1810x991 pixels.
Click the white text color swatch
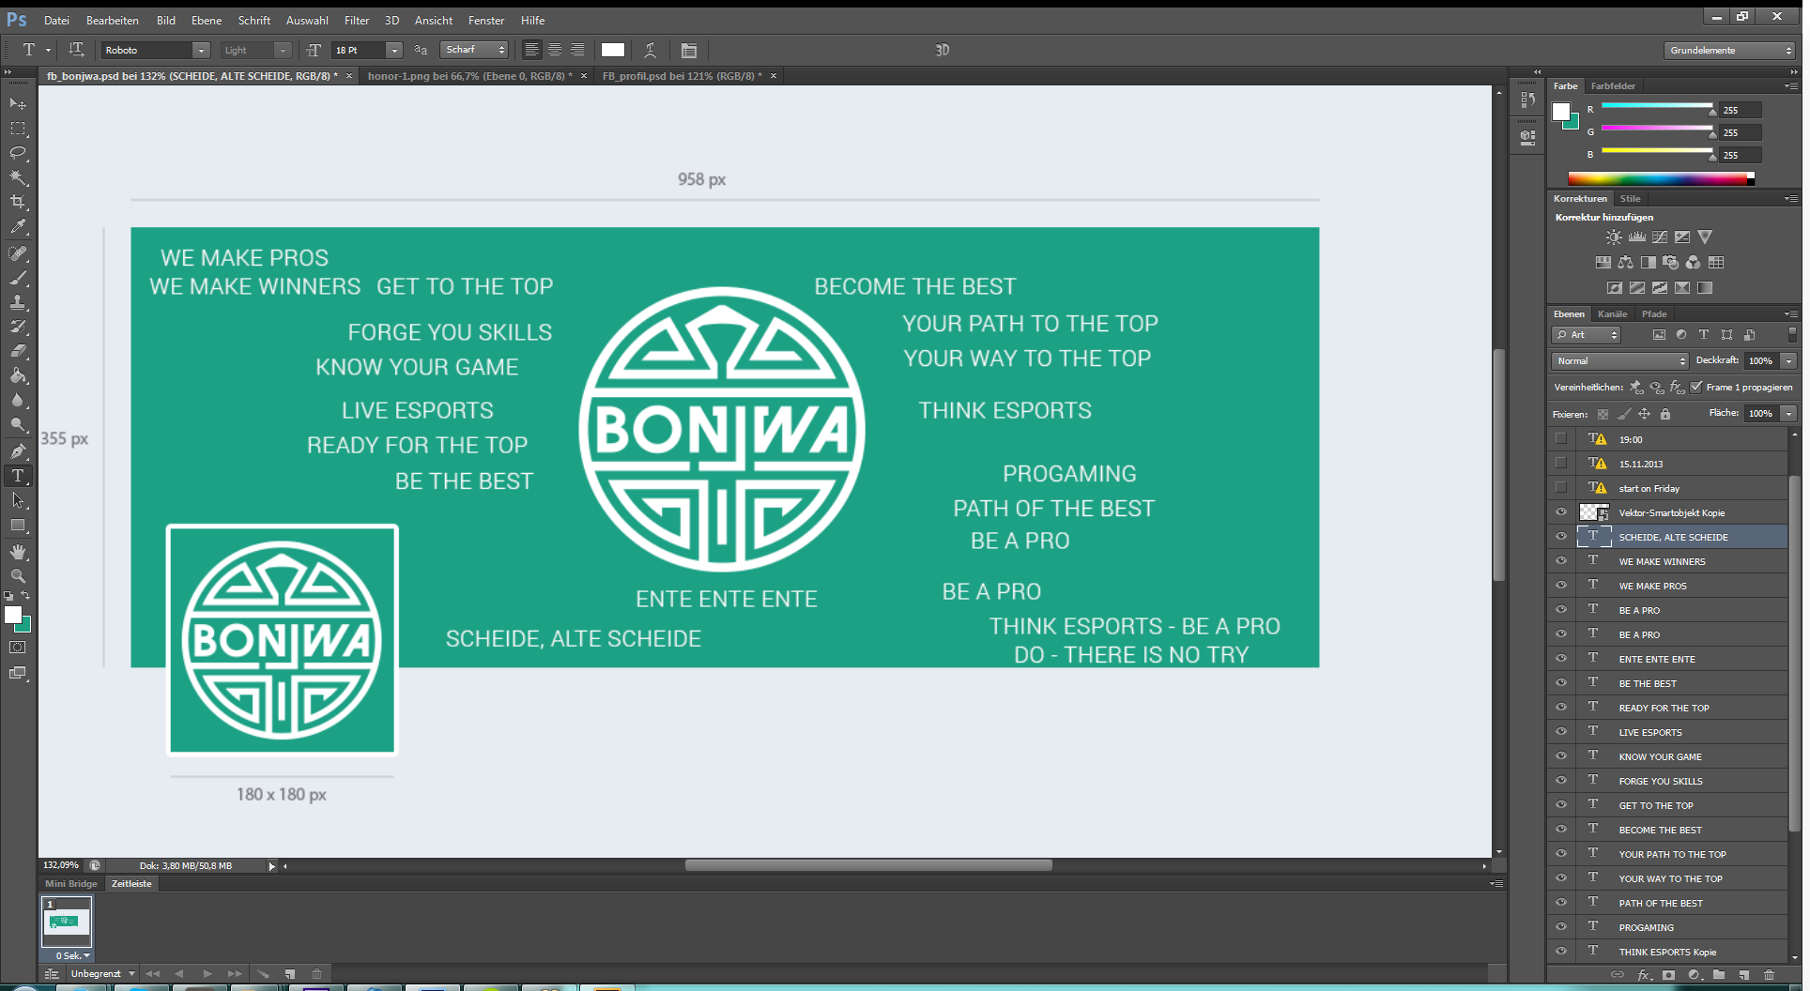pos(613,51)
